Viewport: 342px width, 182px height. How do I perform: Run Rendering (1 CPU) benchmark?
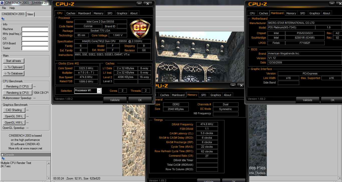point(18,86)
